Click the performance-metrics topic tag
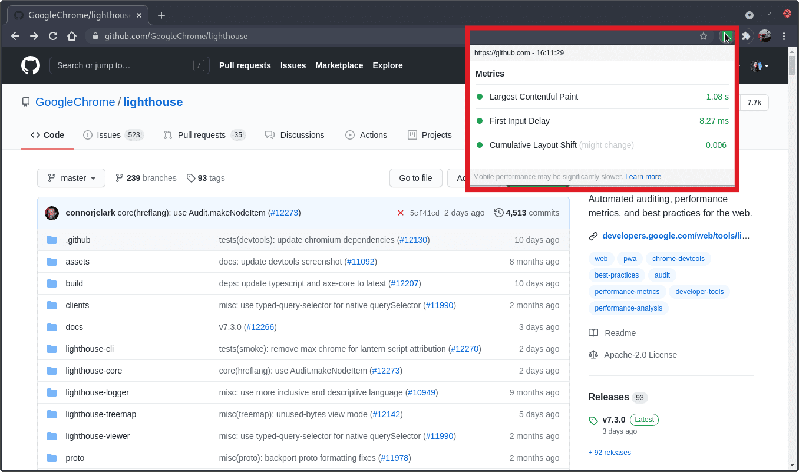Viewport: 799px width, 472px height. click(627, 292)
